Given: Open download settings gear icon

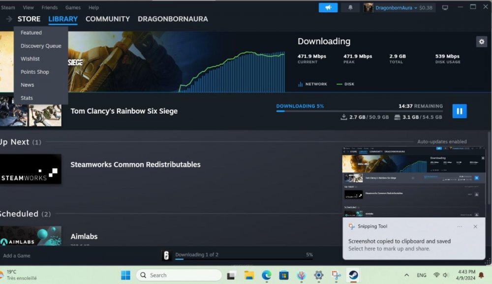Looking at the screenshot, I should coord(481,42).
